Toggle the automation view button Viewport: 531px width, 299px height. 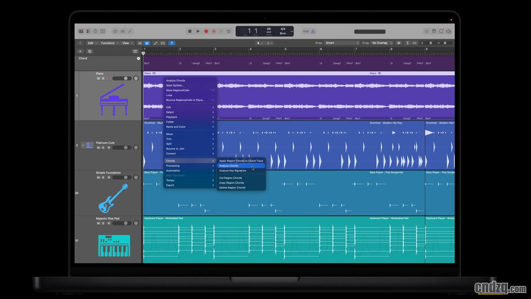pyautogui.click(x=155, y=43)
